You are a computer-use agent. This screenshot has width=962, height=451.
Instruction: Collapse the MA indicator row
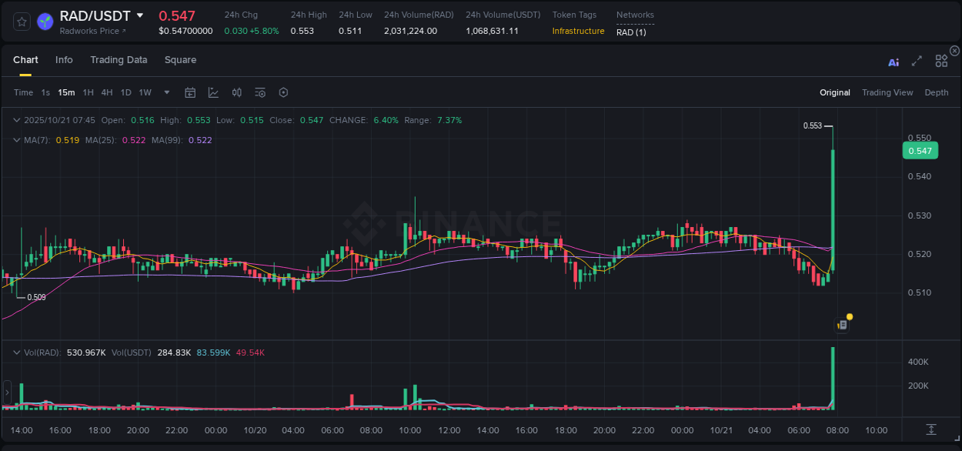point(15,139)
